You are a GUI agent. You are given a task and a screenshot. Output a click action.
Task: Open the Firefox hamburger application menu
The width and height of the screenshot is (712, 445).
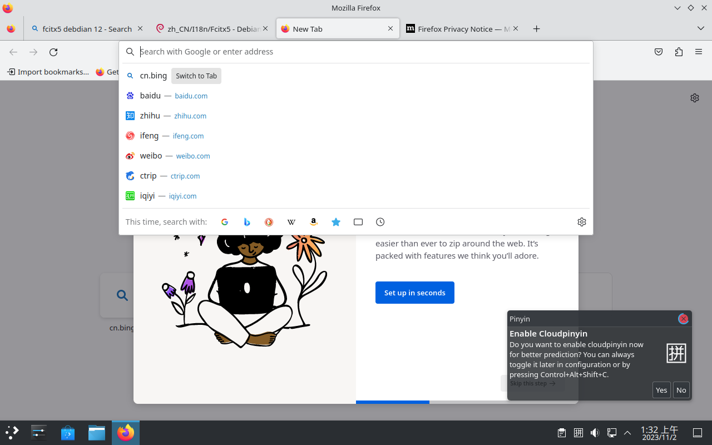coord(699,52)
